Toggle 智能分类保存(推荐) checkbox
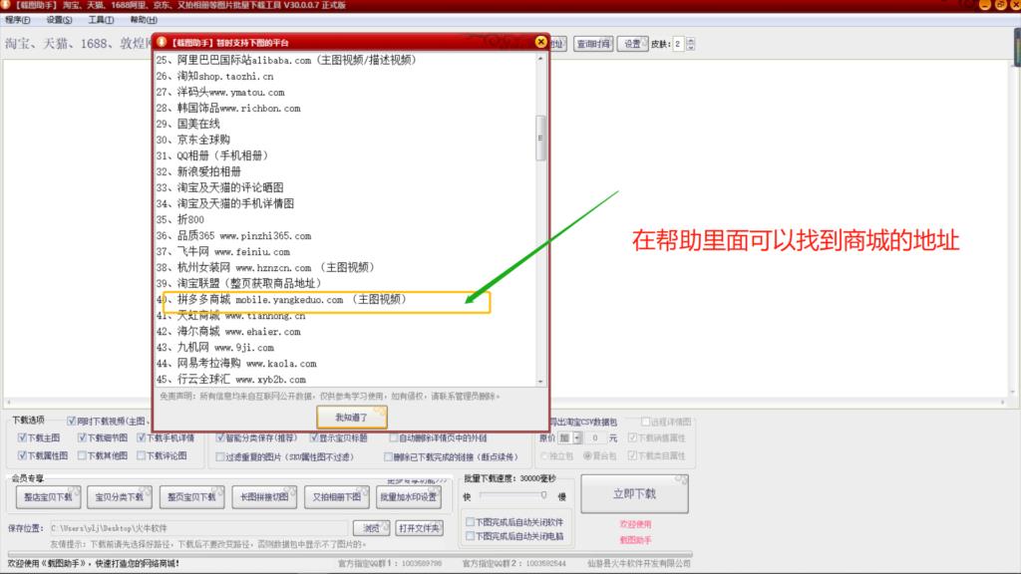This screenshot has height=574, width=1021. click(220, 438)
